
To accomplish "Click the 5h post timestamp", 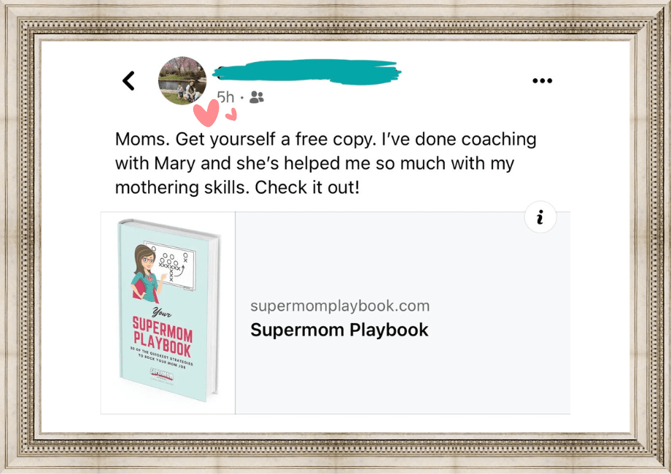I will 225,98.
